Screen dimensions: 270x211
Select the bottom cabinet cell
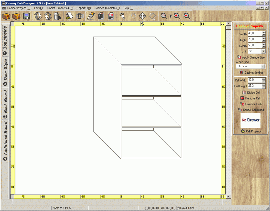151,143
